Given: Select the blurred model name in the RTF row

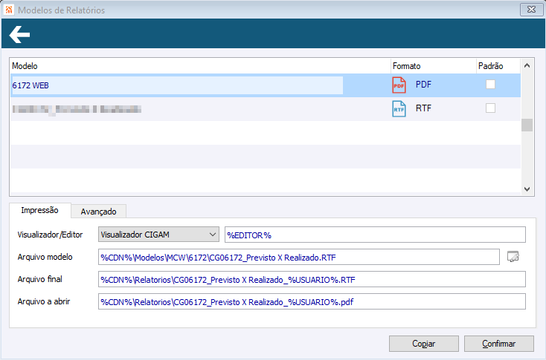Looking at the screenshot, I should (77, 109).
